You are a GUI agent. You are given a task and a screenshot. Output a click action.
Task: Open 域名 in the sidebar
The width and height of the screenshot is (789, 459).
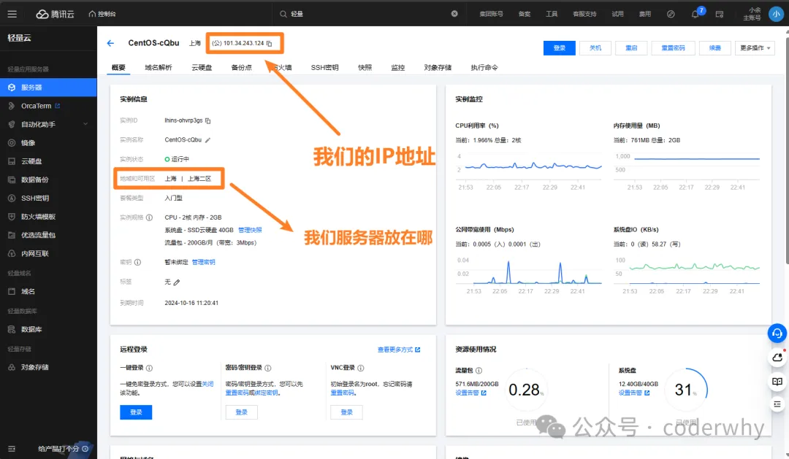(x=48, y=292)
